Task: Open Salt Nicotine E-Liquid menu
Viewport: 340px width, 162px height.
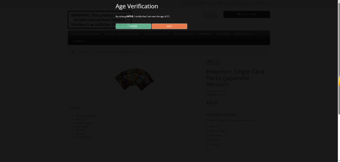Action: 156,34
